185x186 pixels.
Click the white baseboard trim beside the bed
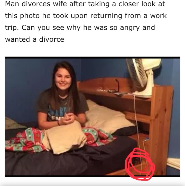coord(174,163)
